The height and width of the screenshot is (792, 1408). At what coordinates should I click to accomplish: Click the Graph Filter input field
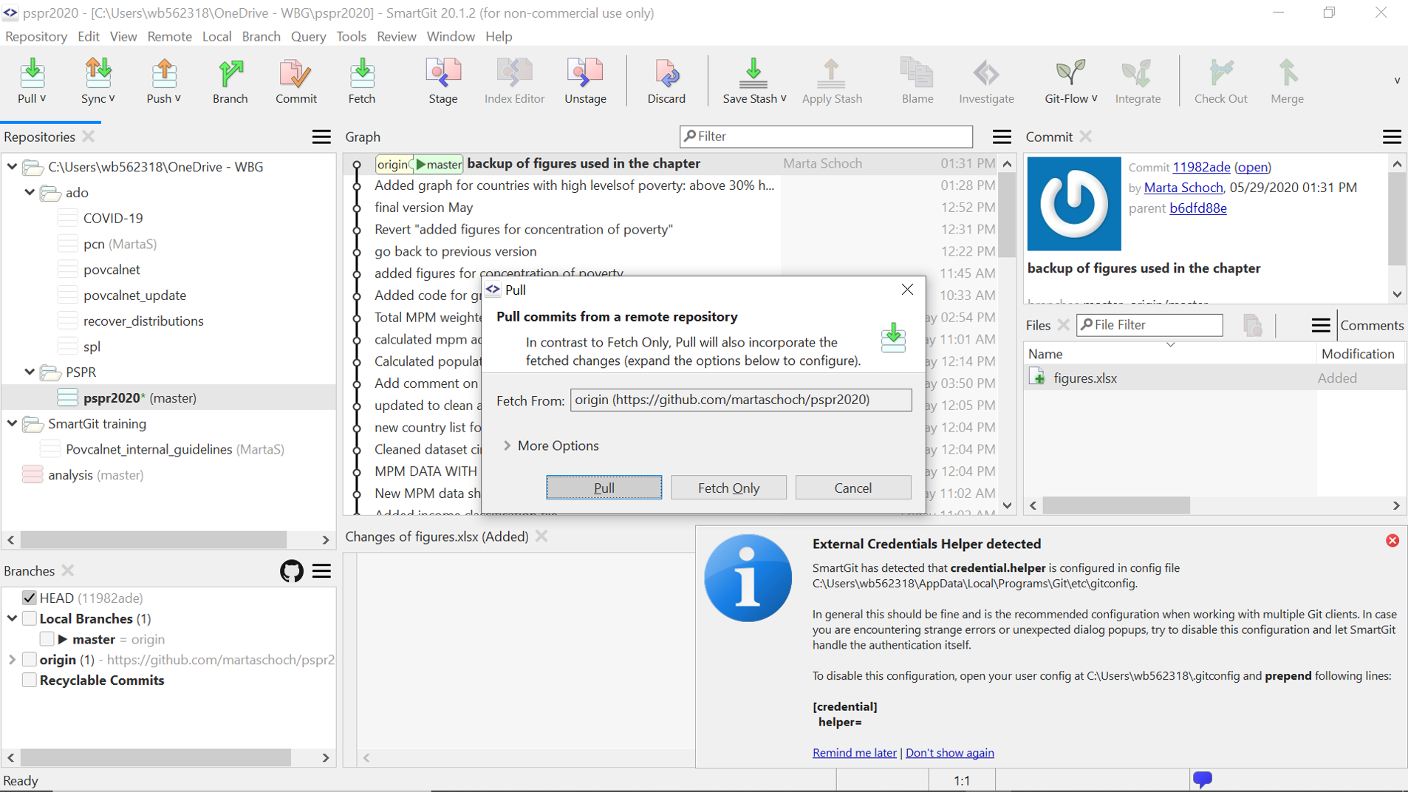click(x=826, y=136)
